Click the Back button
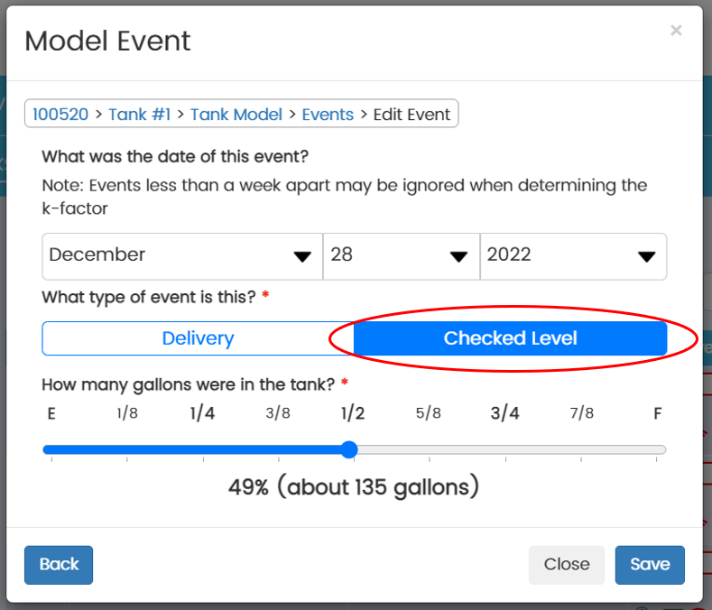 pyautogui.click(x=59, y=565)
